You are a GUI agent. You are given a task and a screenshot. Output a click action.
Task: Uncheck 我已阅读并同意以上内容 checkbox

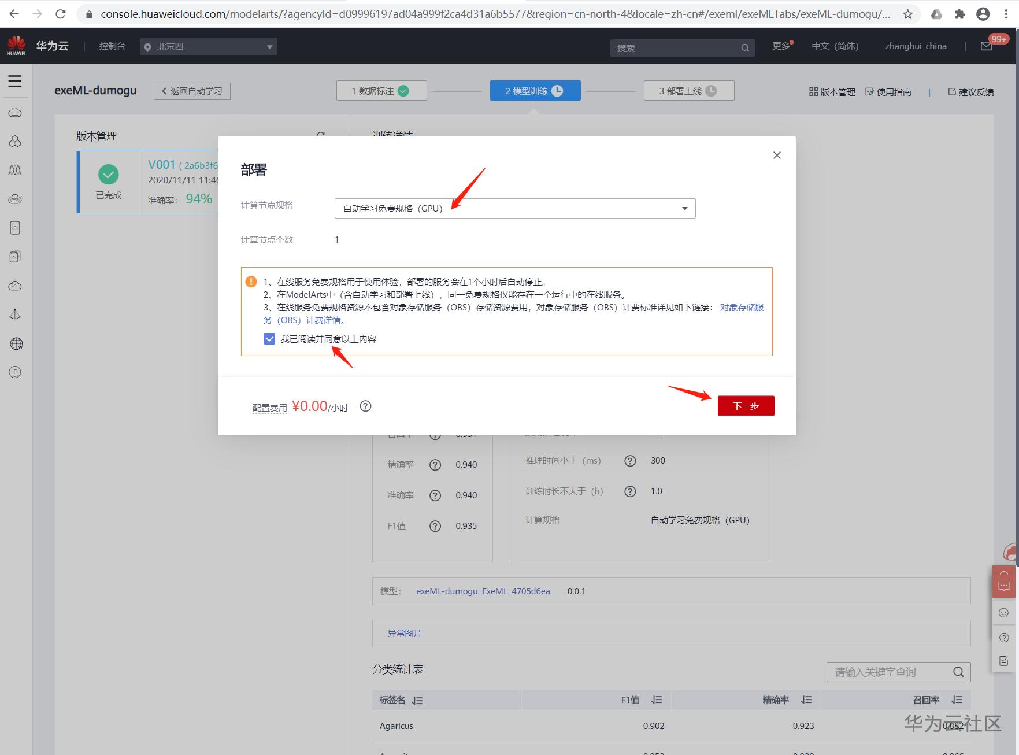[x=269, y=339]
